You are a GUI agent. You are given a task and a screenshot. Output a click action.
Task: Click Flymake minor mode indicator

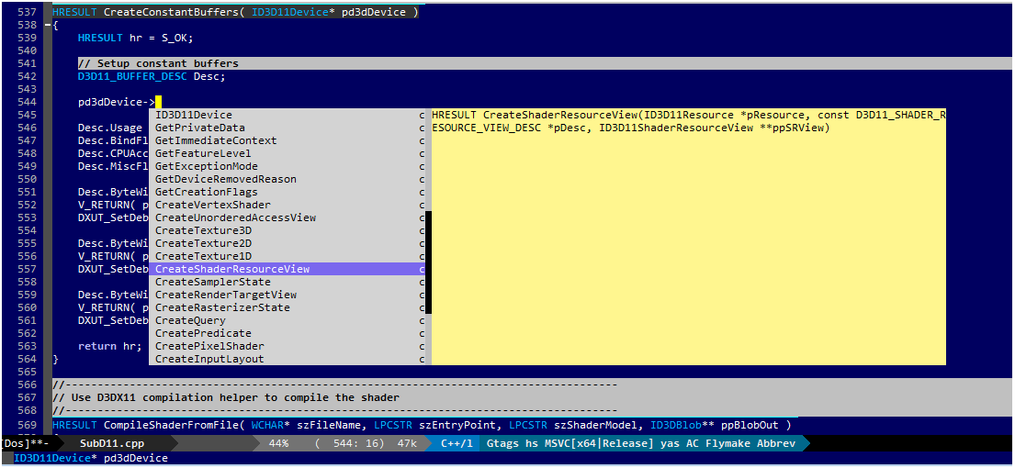729,443
